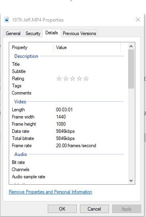
Task: Go to the Previous Versions tab
Action: coord(79,34)
